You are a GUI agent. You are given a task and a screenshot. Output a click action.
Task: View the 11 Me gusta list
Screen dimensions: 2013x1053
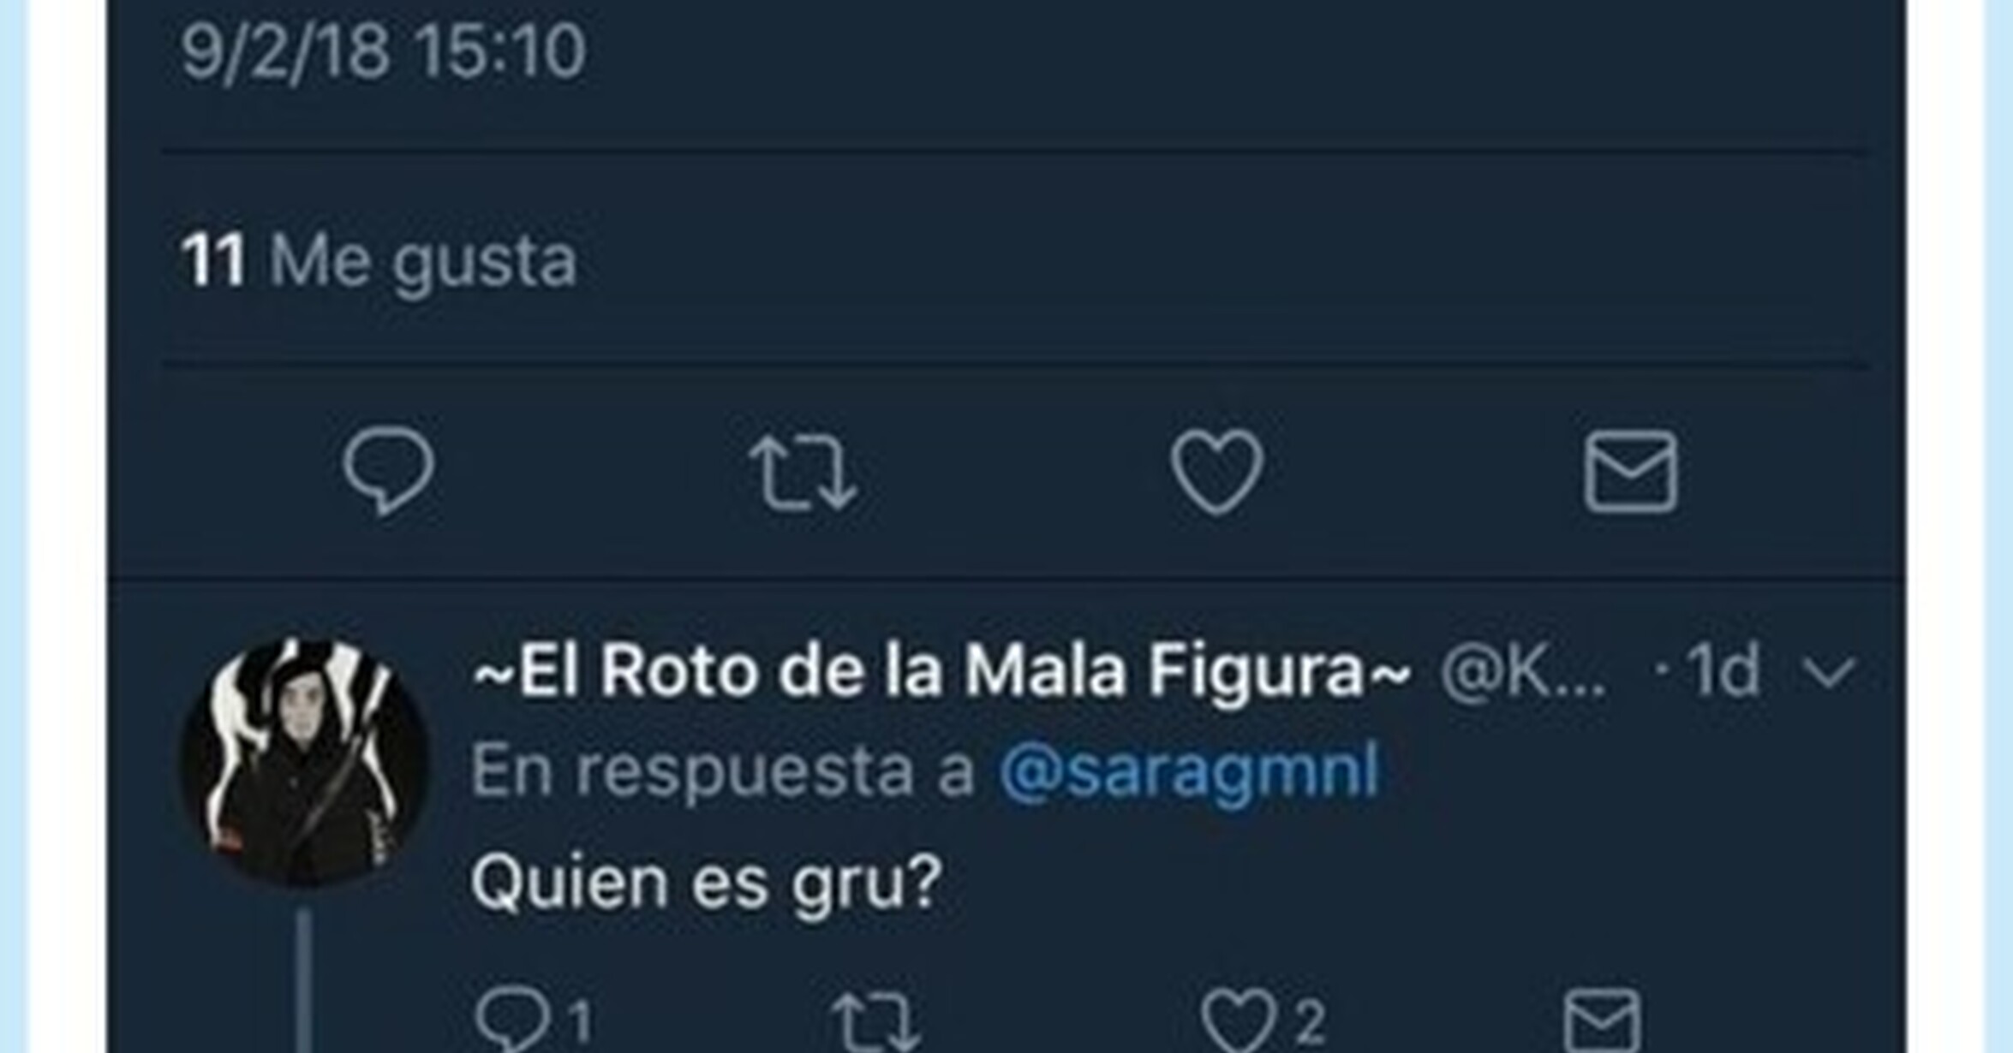[x=379, y=260]
